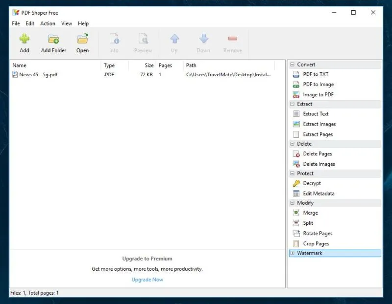Collapse the Convert section
392x304 pixels.
tap(292, 64)
